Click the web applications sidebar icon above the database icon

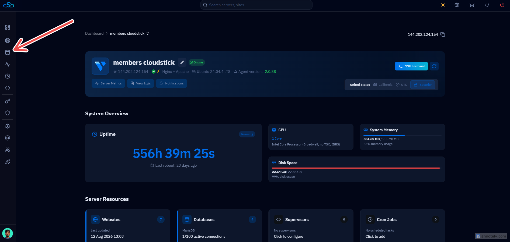(8, 41)
